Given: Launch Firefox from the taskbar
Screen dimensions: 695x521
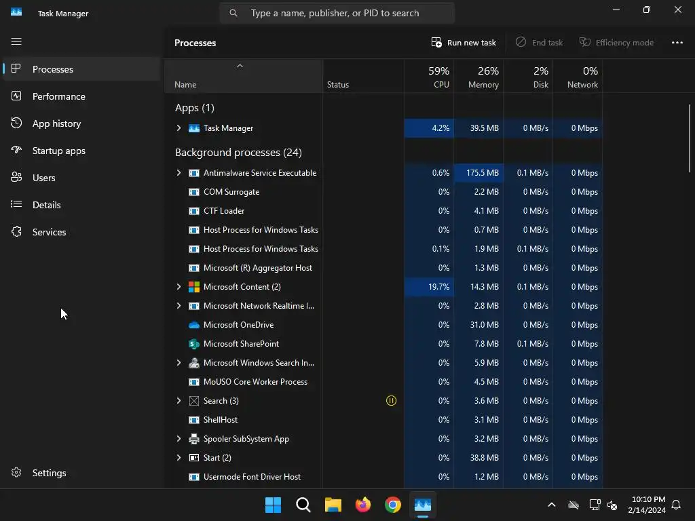Looking at the screenshot, I should point(363,505).
